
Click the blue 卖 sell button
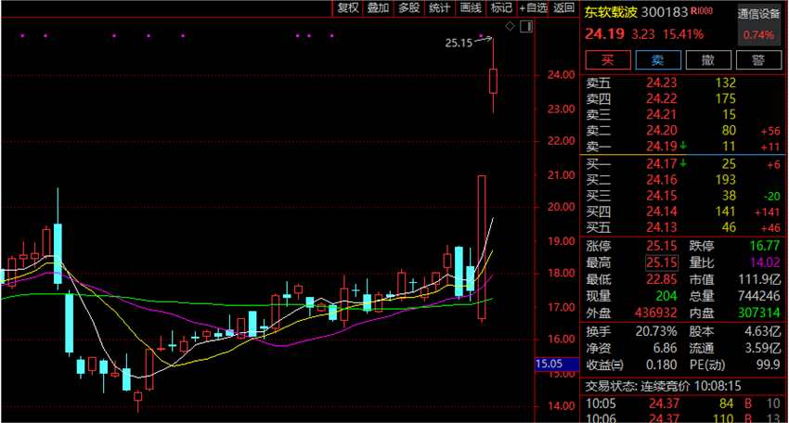(658, 60)
